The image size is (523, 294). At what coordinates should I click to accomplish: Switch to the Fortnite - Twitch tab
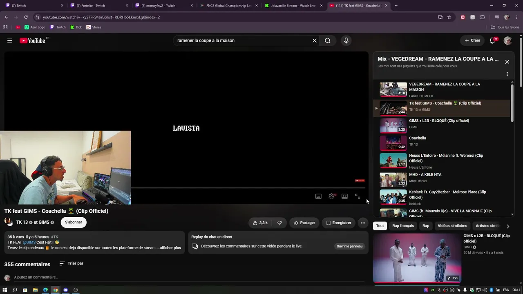pyautogui.click(x=99, y=6)
